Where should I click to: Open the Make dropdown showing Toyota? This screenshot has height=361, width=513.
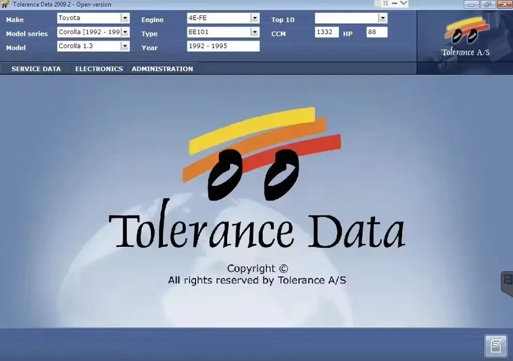coord(126,18)
